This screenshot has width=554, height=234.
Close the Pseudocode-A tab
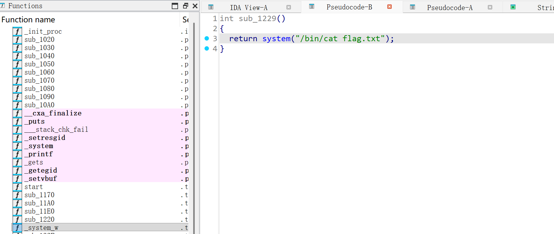coord(490,7)
